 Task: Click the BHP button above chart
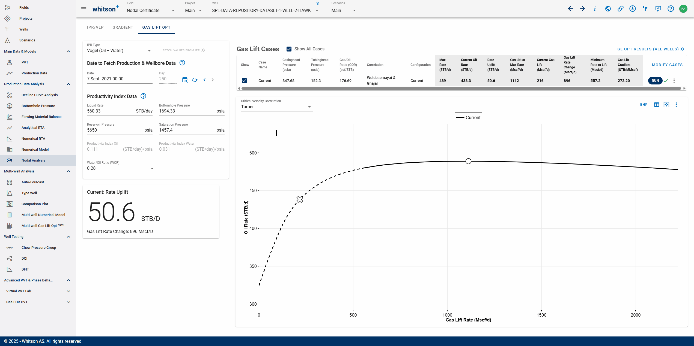[x=644, y=105]
